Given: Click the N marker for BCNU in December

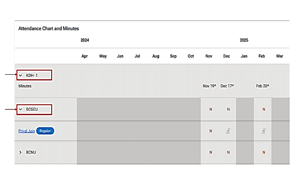Looking at the screenshot, I should tap(228, 152).
